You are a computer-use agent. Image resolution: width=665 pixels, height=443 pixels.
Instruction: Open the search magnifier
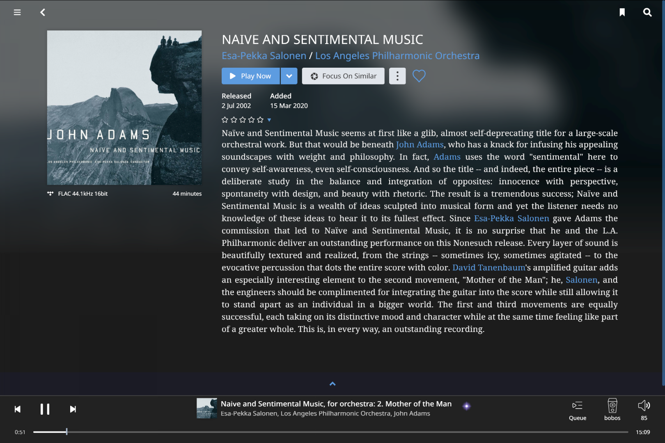coord(647,12)
